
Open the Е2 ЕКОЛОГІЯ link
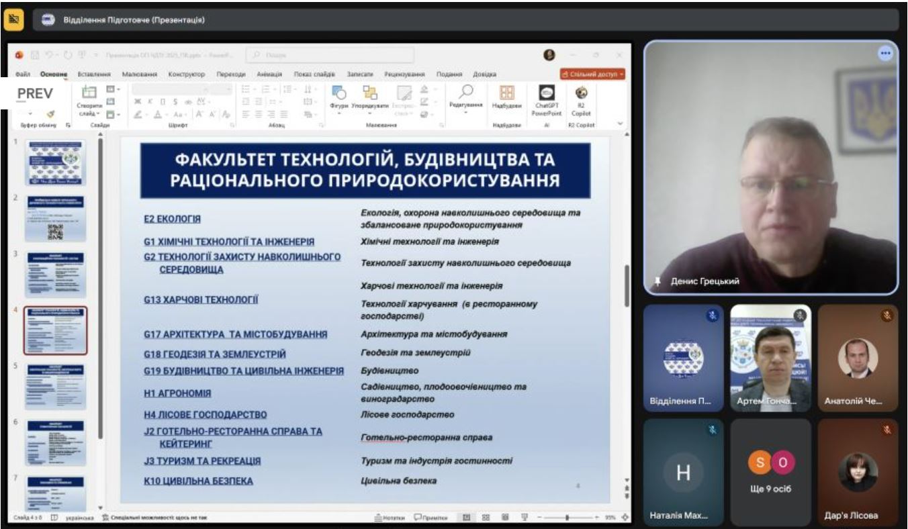[x=172, y=219]
